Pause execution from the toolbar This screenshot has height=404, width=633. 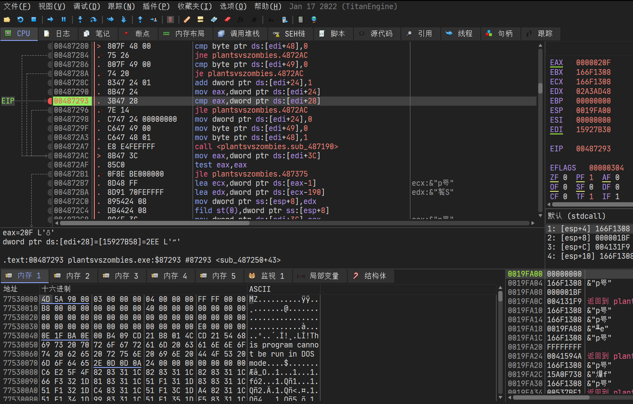(x=63, y=20)
